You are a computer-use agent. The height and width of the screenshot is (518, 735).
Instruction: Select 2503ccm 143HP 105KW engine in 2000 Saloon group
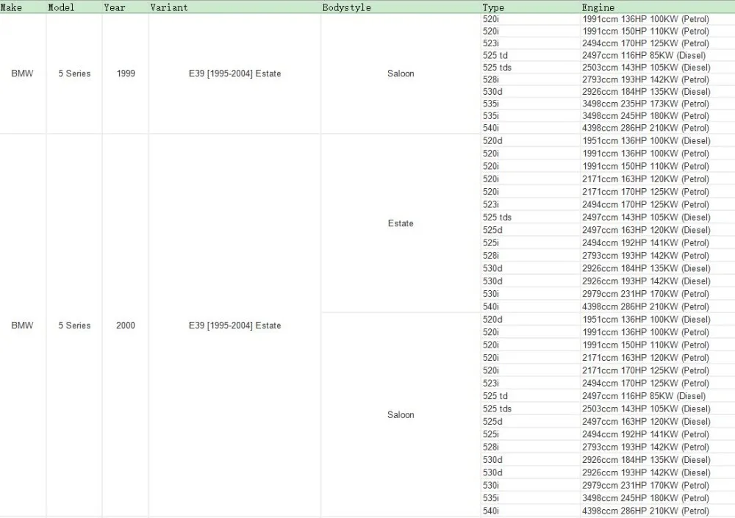tap(646, 409)
